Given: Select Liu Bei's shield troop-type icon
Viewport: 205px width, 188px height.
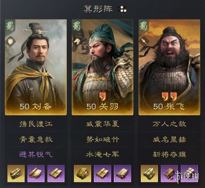Looking at the screenshot, I should [x=11, y=41].
